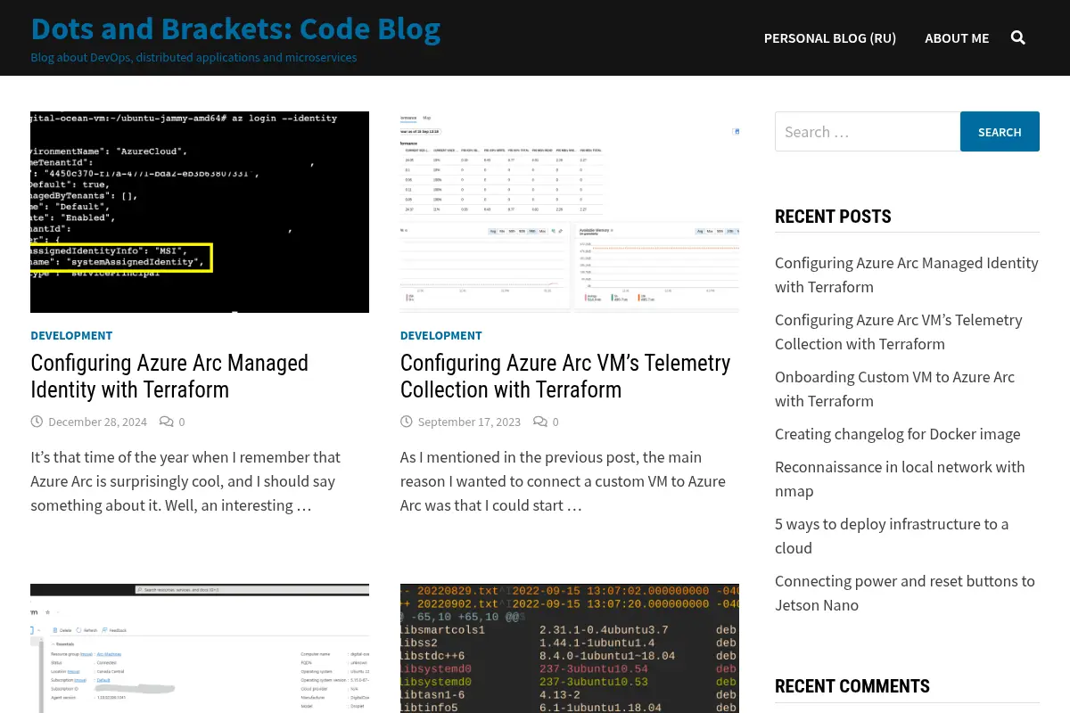The image size is (1070, 713).
Task: Click comments bubble icon on Telemetry Collection post
Action: [x=540, y=421]
